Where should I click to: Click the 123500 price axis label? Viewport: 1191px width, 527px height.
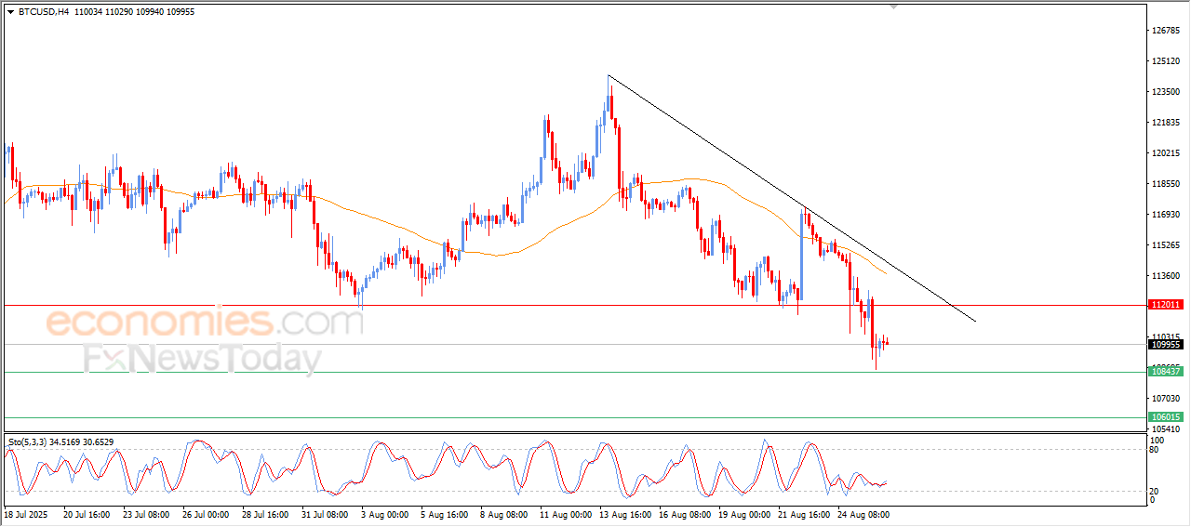(x=1166, y=92)
